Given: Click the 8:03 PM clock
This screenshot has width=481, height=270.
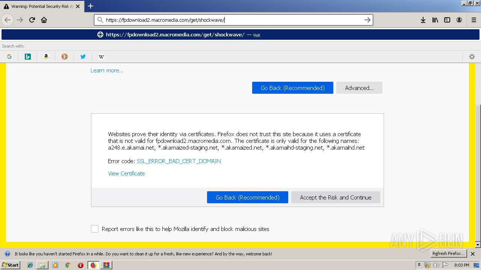Looking at the screenshot, I should pyautogui.click(x=461, y=265).
